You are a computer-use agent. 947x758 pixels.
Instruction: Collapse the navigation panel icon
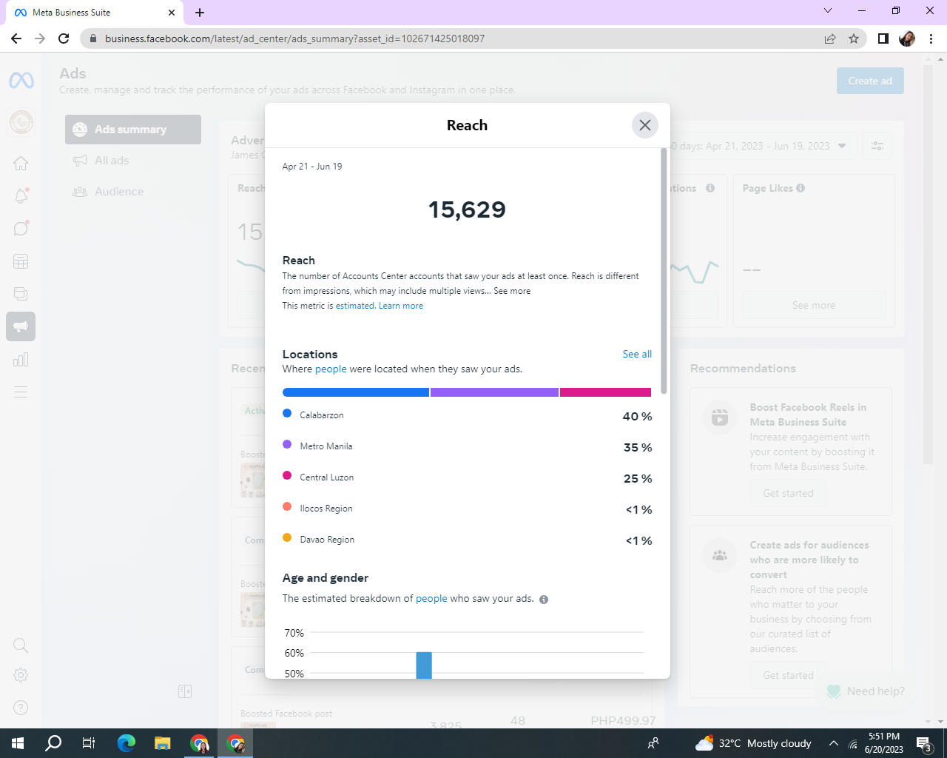(185, 691)
